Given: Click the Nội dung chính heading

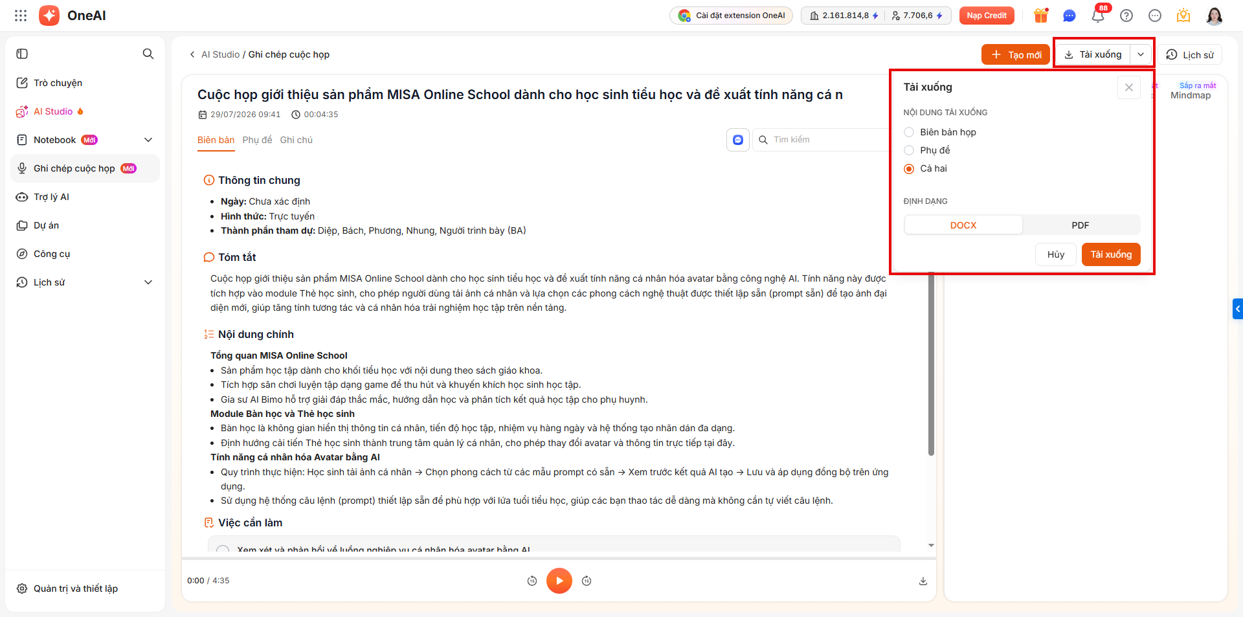Looking at the screenshot, I should pyautogui.click(x=256, y=334).
